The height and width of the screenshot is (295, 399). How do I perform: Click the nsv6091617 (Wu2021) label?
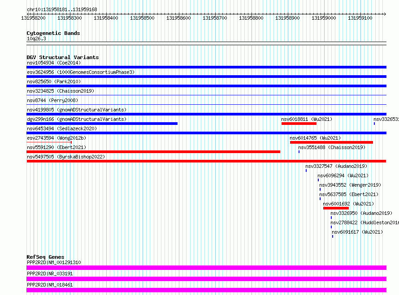(x=357, y=232)
